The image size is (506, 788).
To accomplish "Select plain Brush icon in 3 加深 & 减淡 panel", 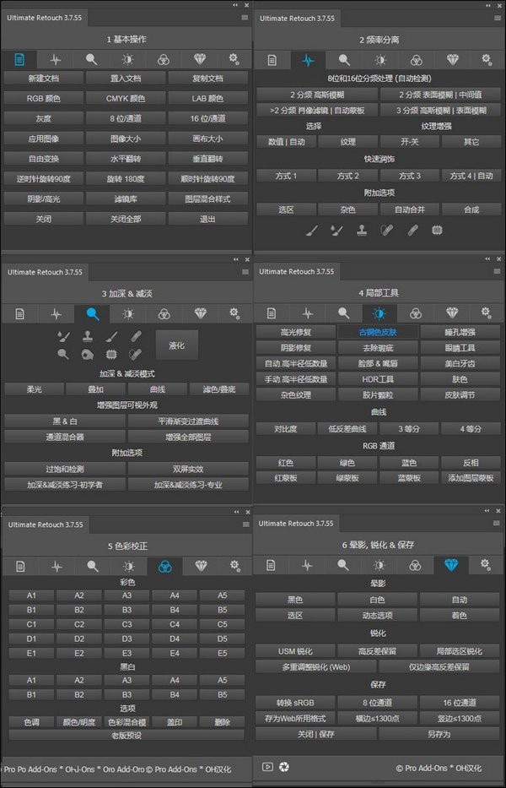I will pyautogui.click(x=111, y=336).
